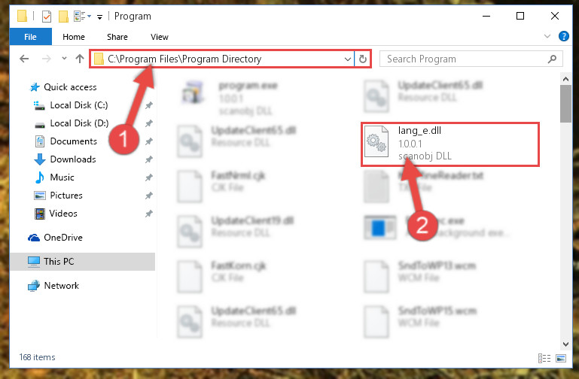Viewport: 579px width, 379px height.
Task: Click New folder icon in title bar
Action: tap(63, 17)
